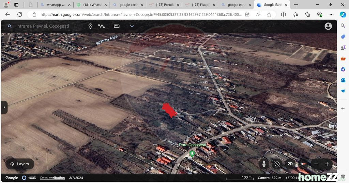Select the draw path or polygon tool
The height and width of the screenshot is (183, 349).
(102, 26)
